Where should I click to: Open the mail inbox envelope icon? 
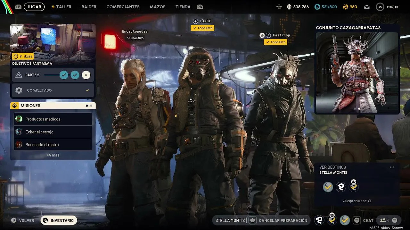tap(367, 7)
